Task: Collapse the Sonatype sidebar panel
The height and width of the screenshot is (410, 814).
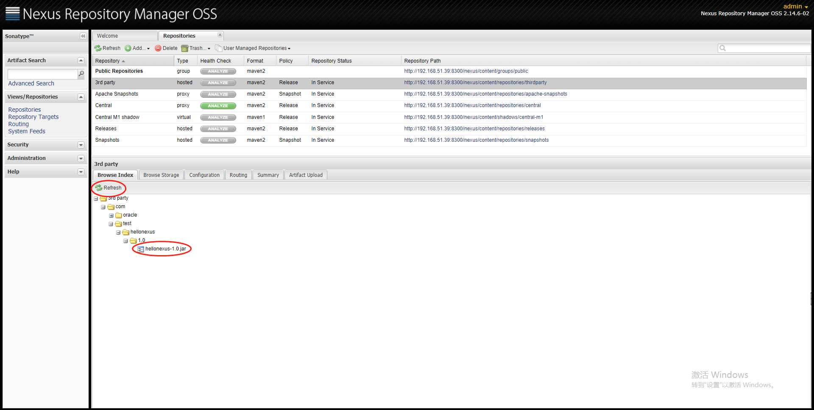Action: click(83, 36)
